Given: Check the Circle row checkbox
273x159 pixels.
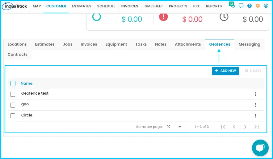Looking at the screenshot, I should pos(13,116).
